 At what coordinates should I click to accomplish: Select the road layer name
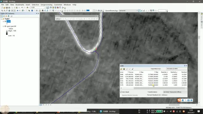point(9,21)
